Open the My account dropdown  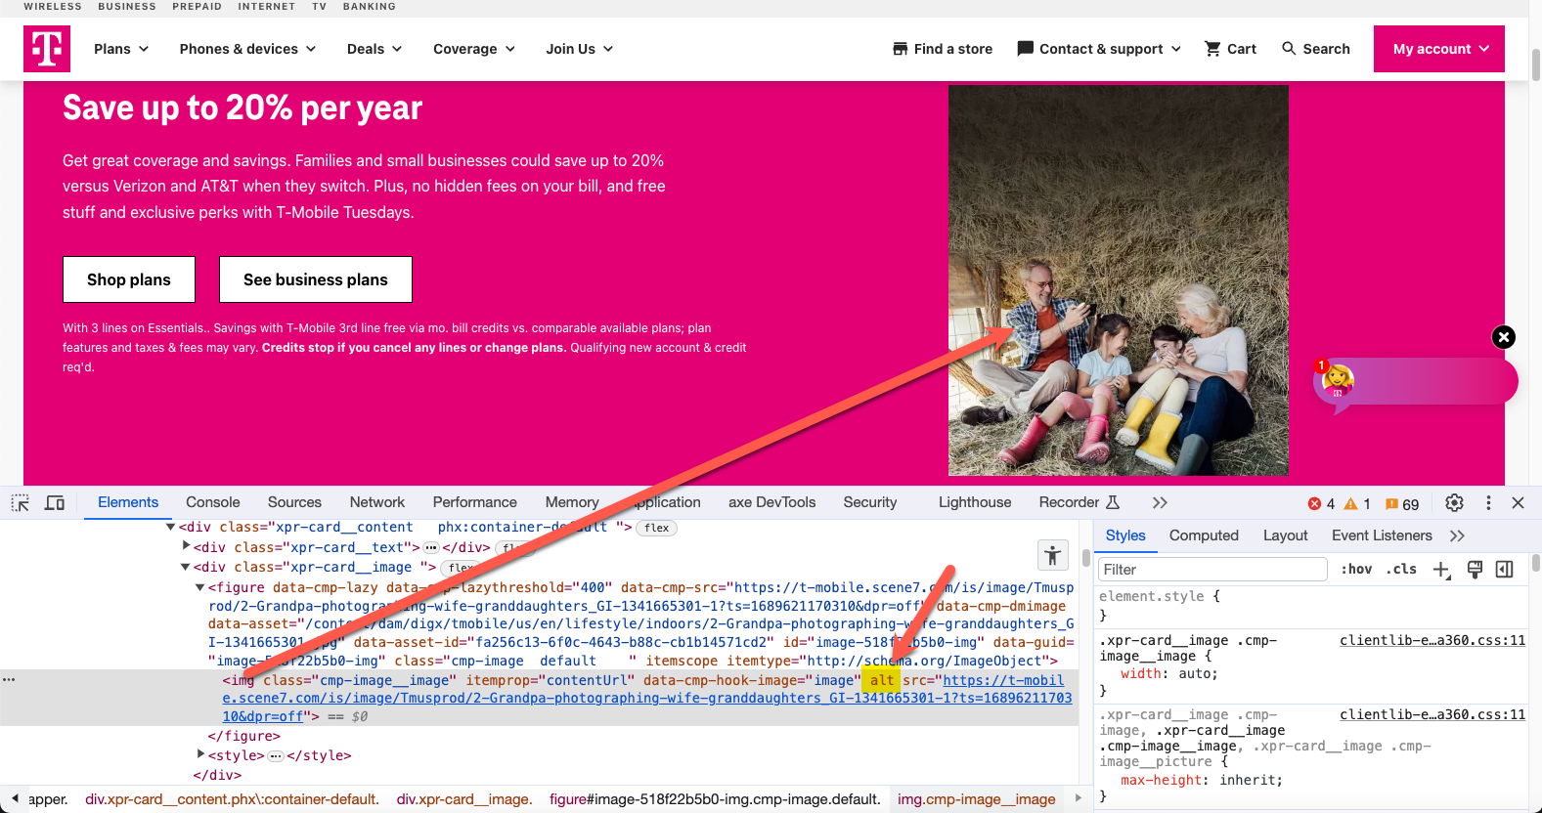tap(1439, 49)
